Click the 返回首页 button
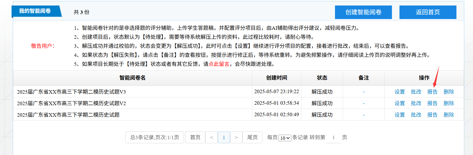Viewport: 473px width, 155px height. pos(428,12)
